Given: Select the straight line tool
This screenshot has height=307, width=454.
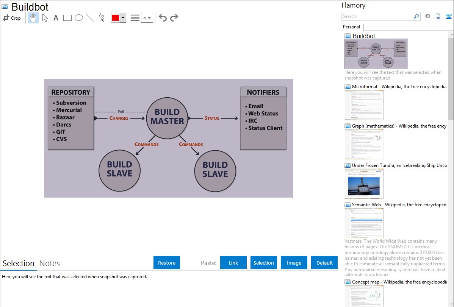Looking at the screenshot, I should [90, 18].
